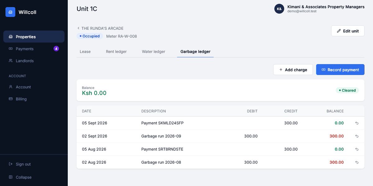The height and width of the screenshot is (186, 373).
Task: Click the Unit 1C page heading
Action: click(x=87, y=9)
